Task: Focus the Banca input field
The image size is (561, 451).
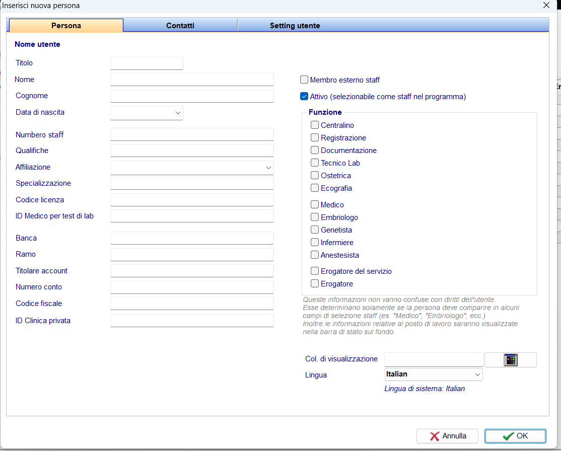Action: tap(192, 238)
